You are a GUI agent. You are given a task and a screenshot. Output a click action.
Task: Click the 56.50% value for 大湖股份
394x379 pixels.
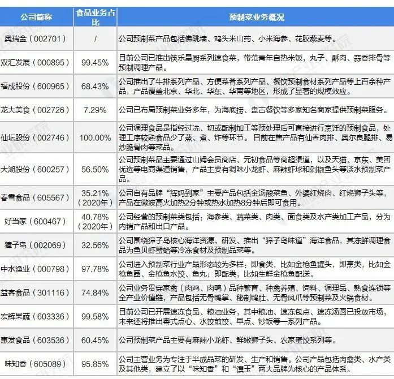(95, 169)
